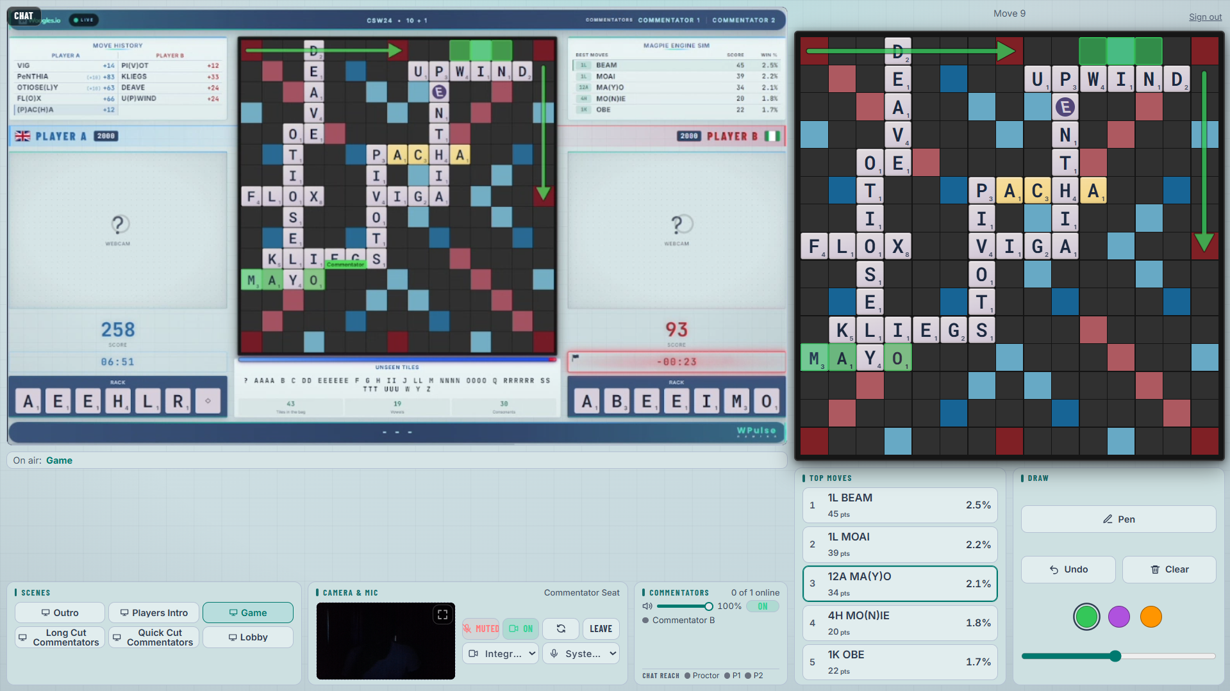Toggle the MUTED microphone button
The height and width of the screenshot is (691, 1230).
coord(481,629)
